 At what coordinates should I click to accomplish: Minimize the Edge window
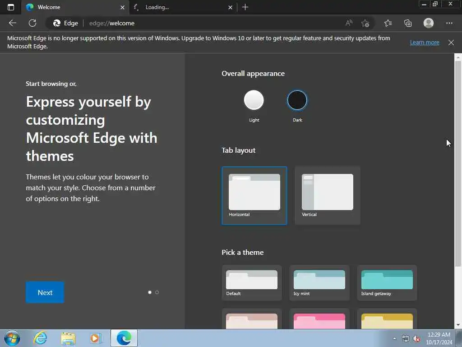click(424, 4)
